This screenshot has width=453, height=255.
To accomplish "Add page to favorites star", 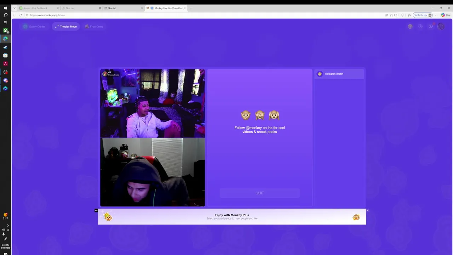I will point(391,15).
